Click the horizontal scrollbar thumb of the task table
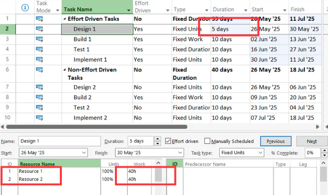This screenshot has height=195, width=328. (97, 127)
